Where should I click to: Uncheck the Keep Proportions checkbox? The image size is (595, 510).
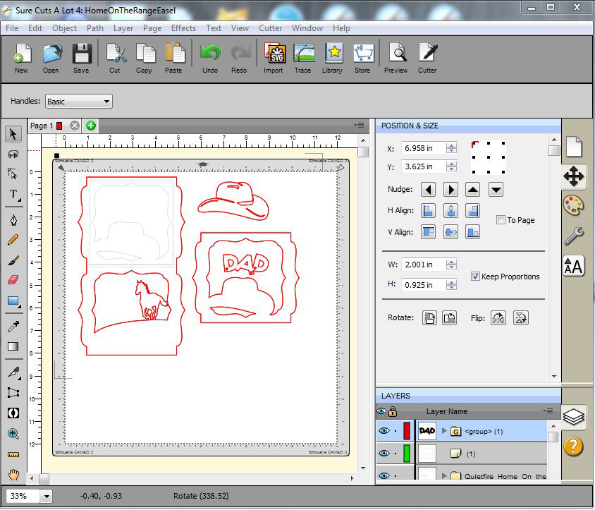pyautogui.click(x=475, y=277)
